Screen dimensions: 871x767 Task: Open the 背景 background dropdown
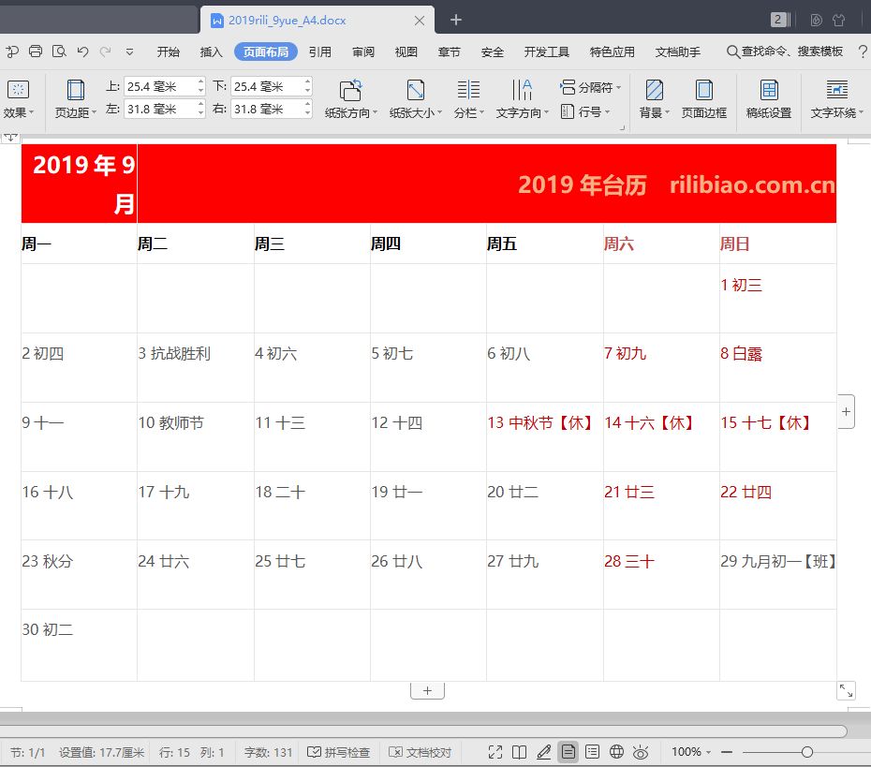click(655, 99)
